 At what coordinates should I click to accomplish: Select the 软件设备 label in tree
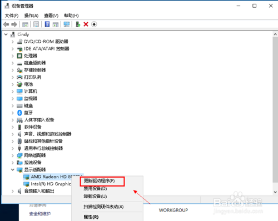coord(33,127)
